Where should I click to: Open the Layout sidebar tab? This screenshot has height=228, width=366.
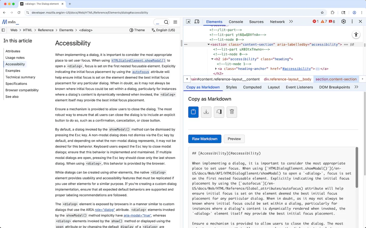(274, 87)
